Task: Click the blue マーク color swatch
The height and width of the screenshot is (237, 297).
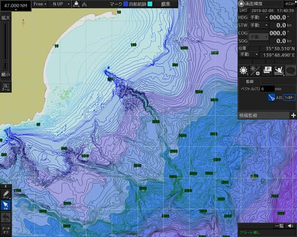Action: [x=125, y=4]
